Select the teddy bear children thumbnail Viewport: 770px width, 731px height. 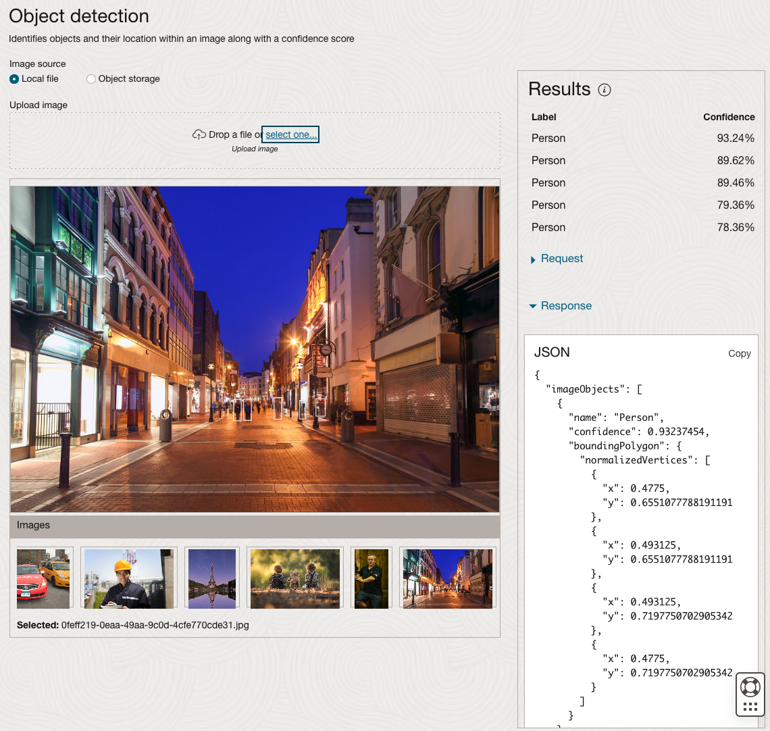tap(295, 578)
